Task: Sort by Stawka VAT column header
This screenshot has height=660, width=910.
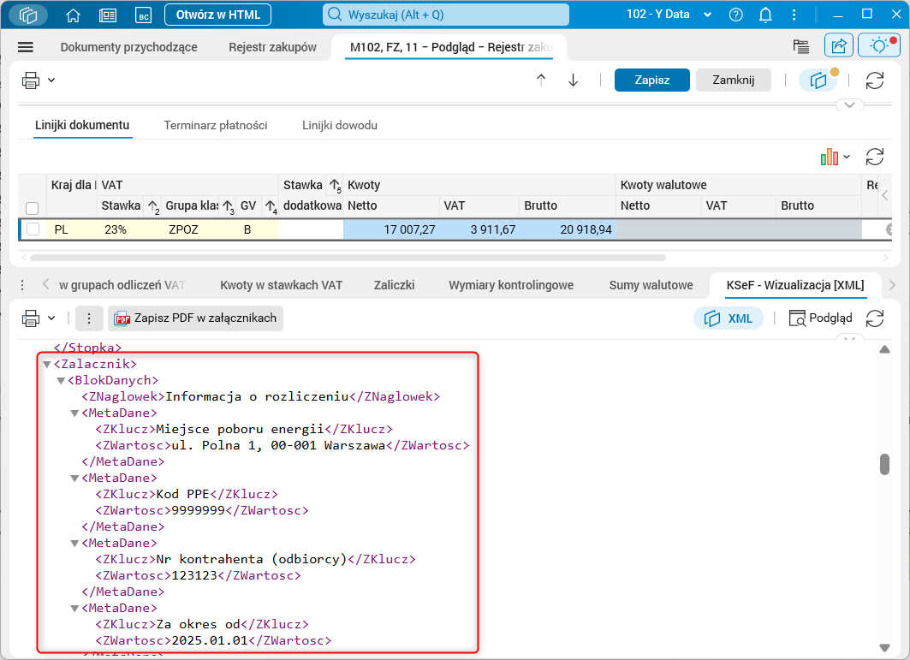Action: tap(121, 205)
